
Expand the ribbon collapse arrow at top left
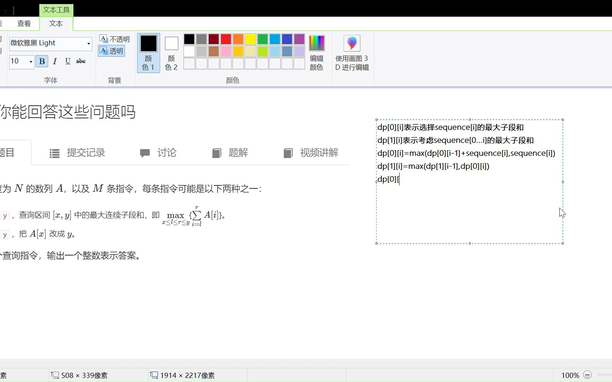(x=6, y=11)
